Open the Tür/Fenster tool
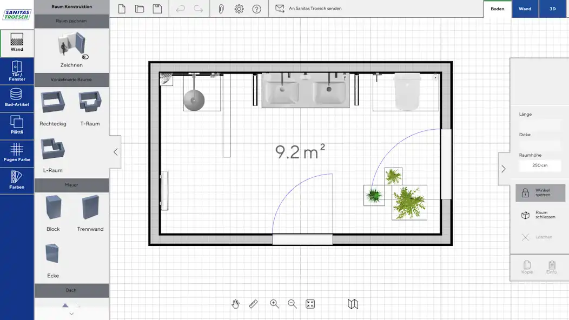Screen dimensions: 569x320 [17, 71]
